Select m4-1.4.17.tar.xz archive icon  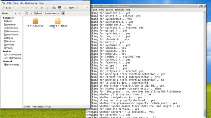pyautogui.click(x=35, y=21)
